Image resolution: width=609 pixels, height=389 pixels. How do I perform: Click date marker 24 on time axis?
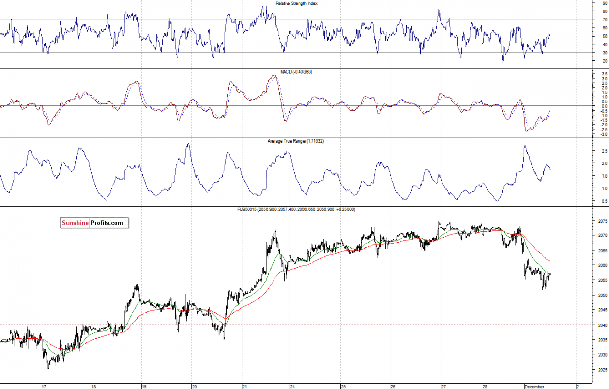click(x=293, y=386)
